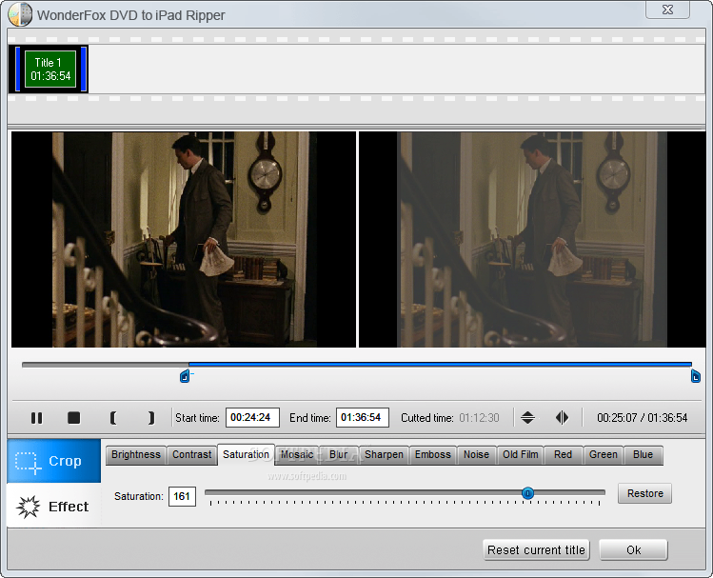713x578 pixels.
Task: Close the DVD to iPad Ripper window
Action: pos(667,10)
